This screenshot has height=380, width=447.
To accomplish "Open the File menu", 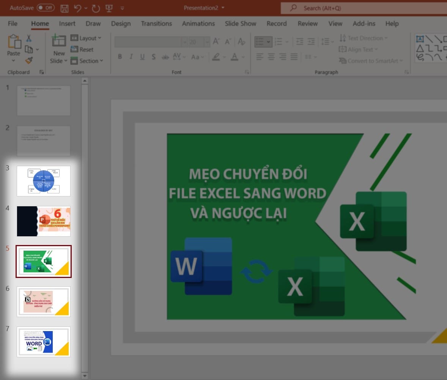I will click(x=13, y=24).
